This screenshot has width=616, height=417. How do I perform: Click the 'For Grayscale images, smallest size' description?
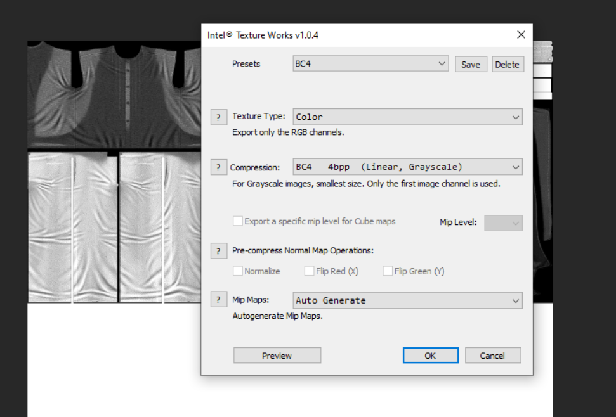click(366, 184)
